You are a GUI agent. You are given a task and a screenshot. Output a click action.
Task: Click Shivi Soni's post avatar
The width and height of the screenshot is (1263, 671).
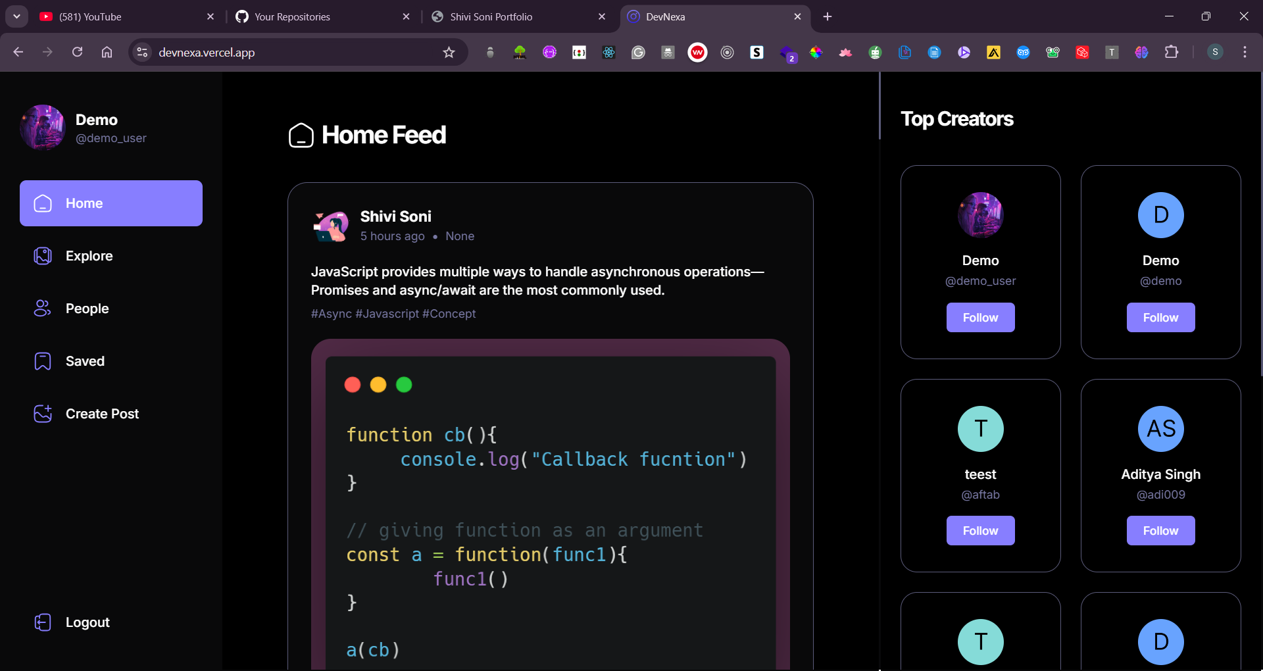tap(331, 226)
